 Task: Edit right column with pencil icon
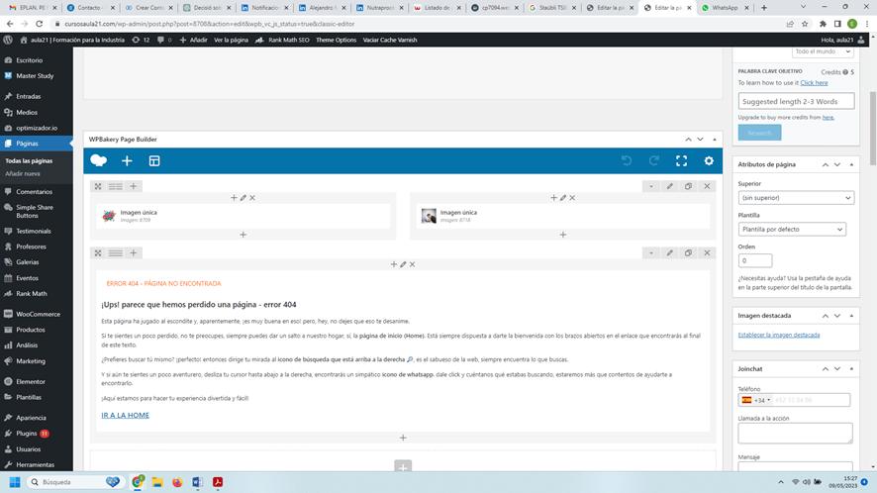[563, 198]
